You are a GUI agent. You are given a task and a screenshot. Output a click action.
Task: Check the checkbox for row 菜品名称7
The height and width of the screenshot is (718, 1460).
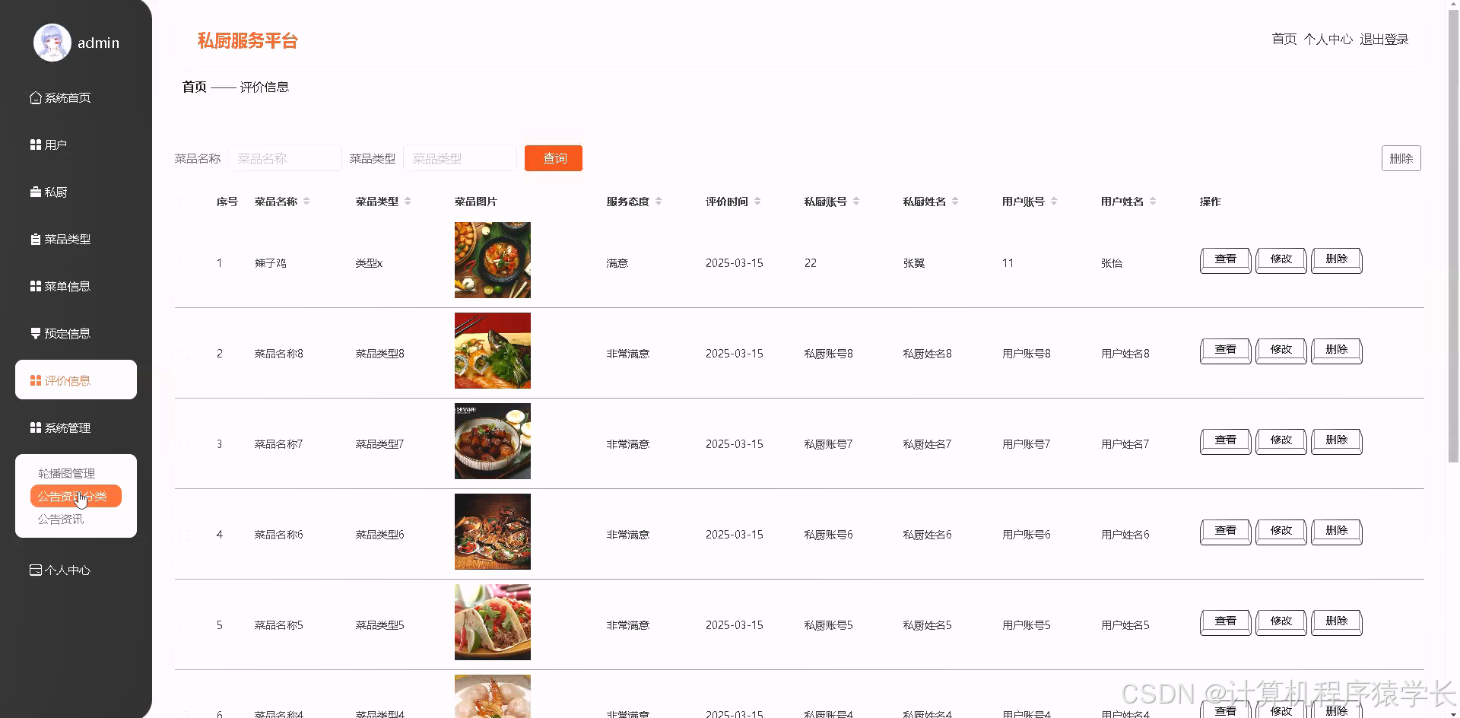click(184, 445)
